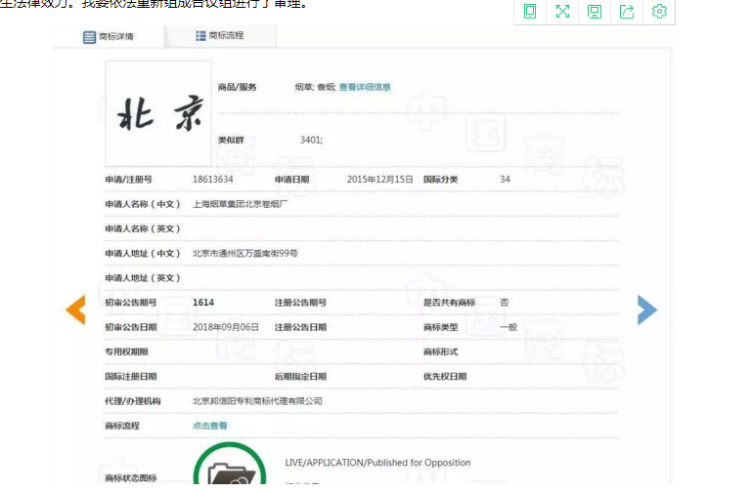Click the 是否共有商标 label
This screenshot has height=493, width=752.
pyautogui.click(x=449, y=303)
